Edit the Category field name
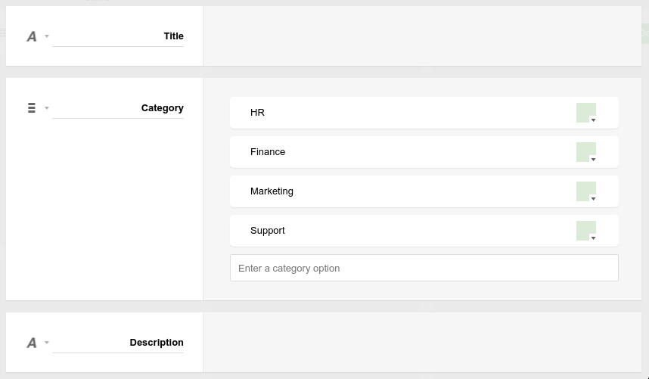 coord(118,108)
